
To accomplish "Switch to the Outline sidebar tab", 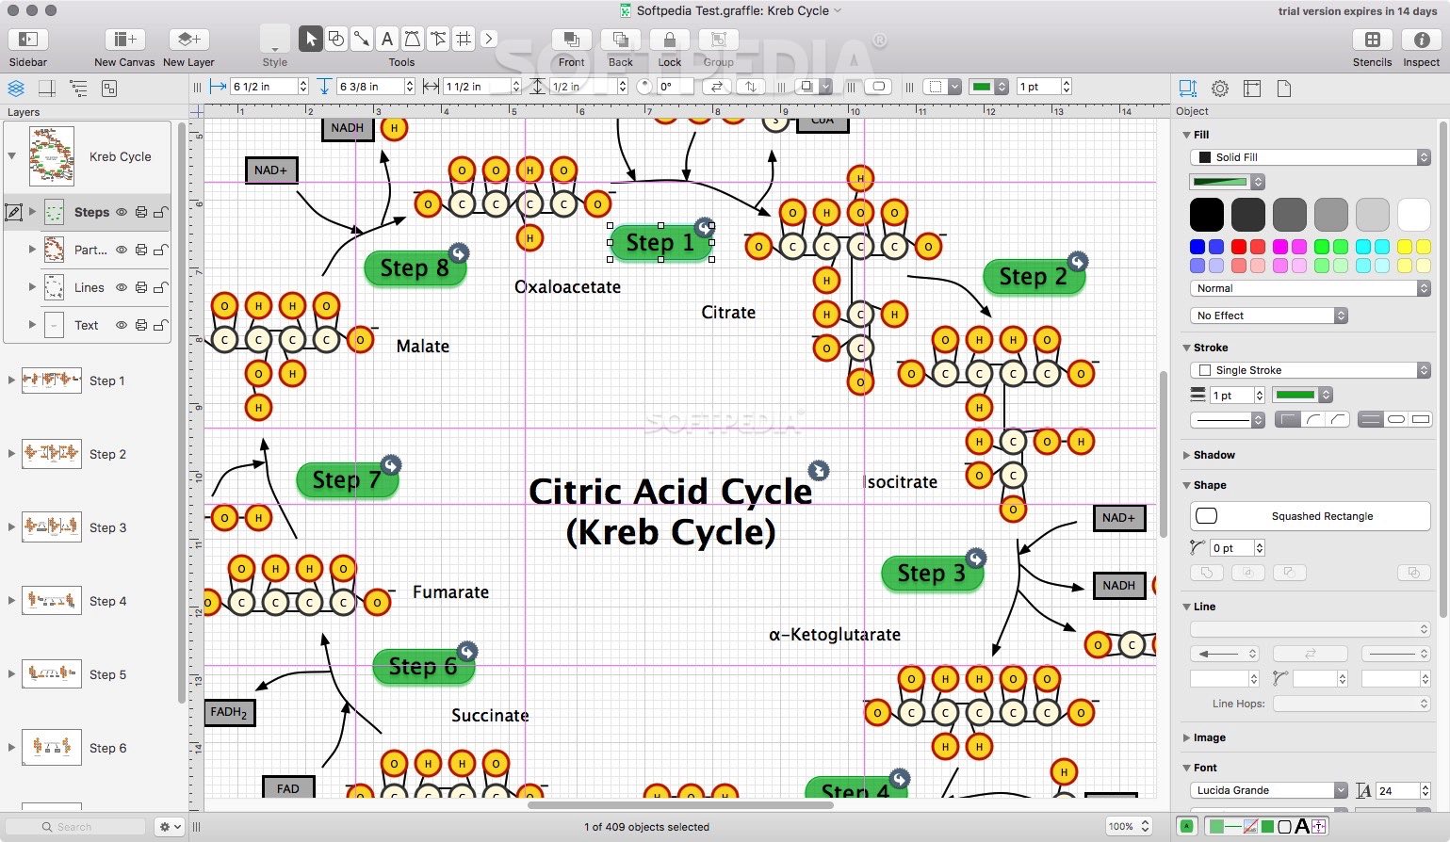I will 78,88.
